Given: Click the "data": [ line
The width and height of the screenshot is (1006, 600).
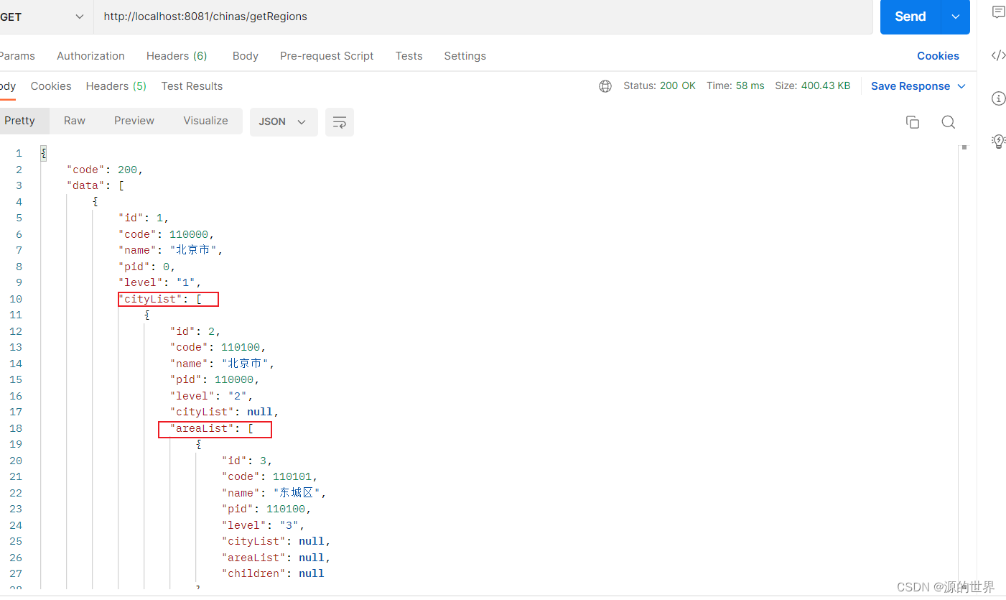Looking at the screenshot, I should pos(96,185).
